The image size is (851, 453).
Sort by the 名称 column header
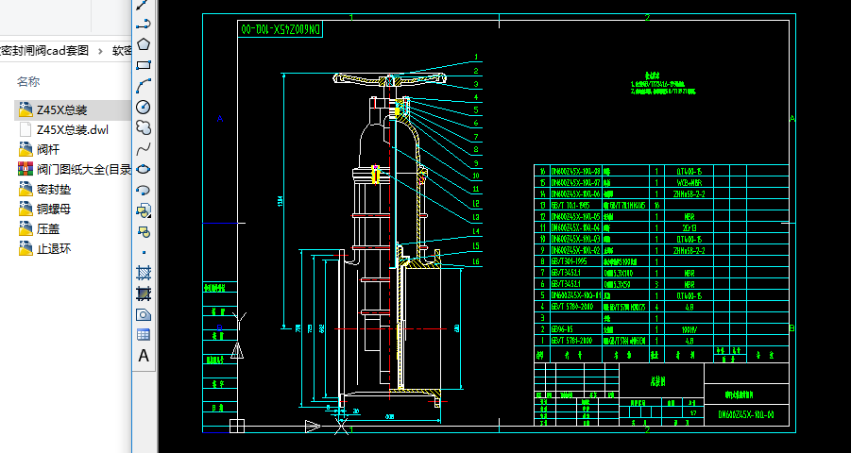pyautogui.click(x=28, y=82)
